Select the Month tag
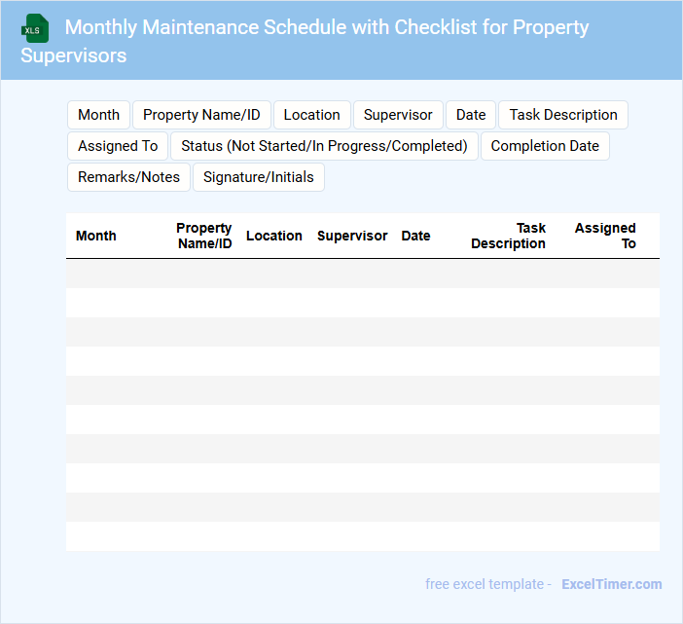This screenshot has height=624, width=683. pyautogui.click(x=98, y=115)
